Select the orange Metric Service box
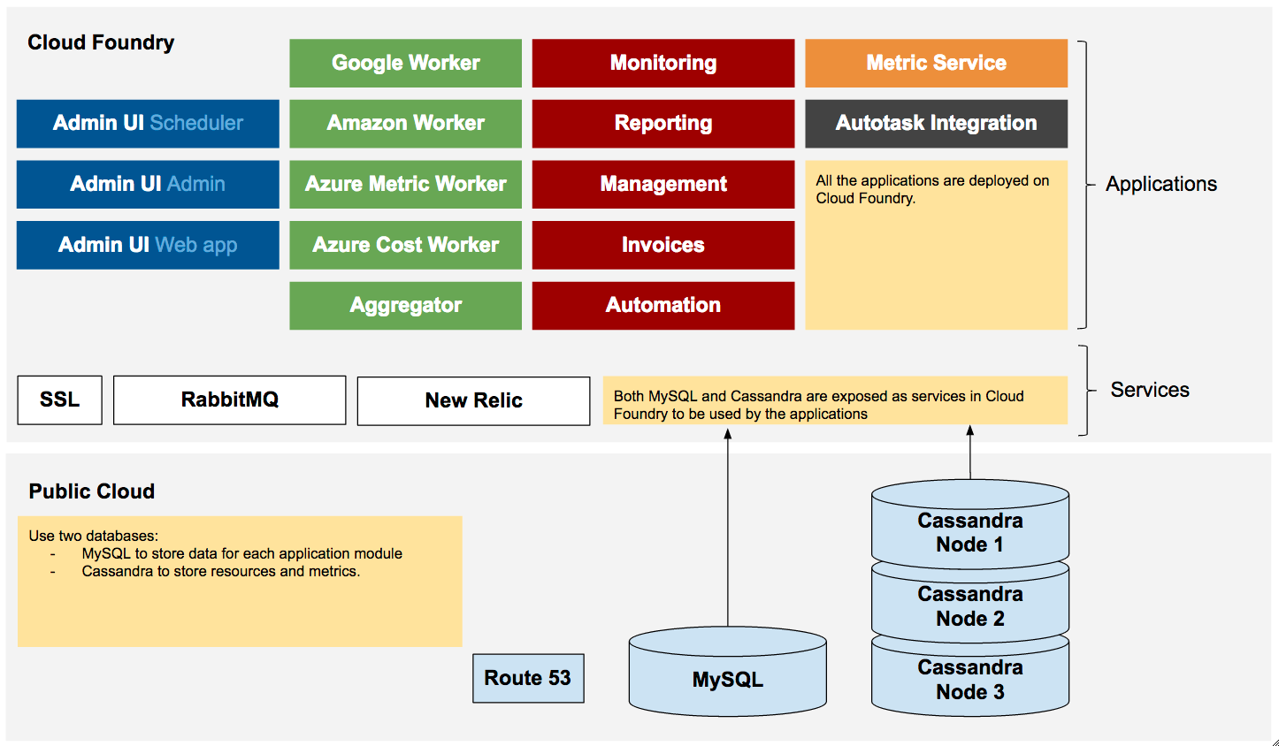The image size is (1279, 746). click(936, 63)
